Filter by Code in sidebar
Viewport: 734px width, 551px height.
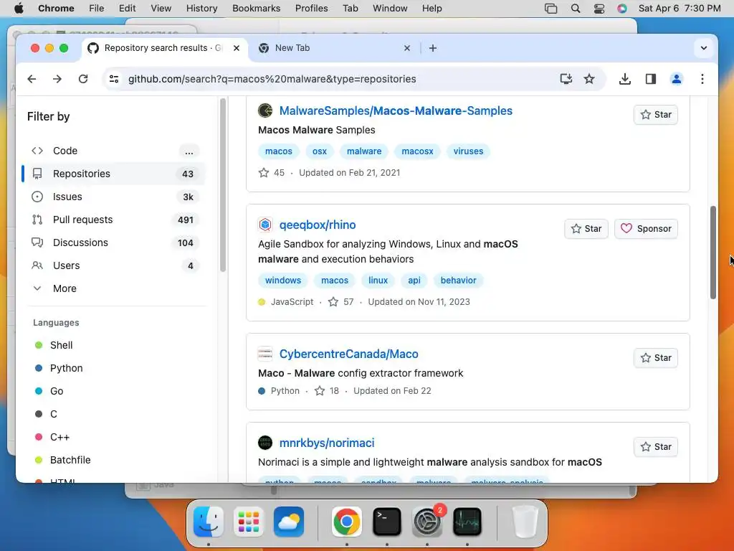pos(115,151)
